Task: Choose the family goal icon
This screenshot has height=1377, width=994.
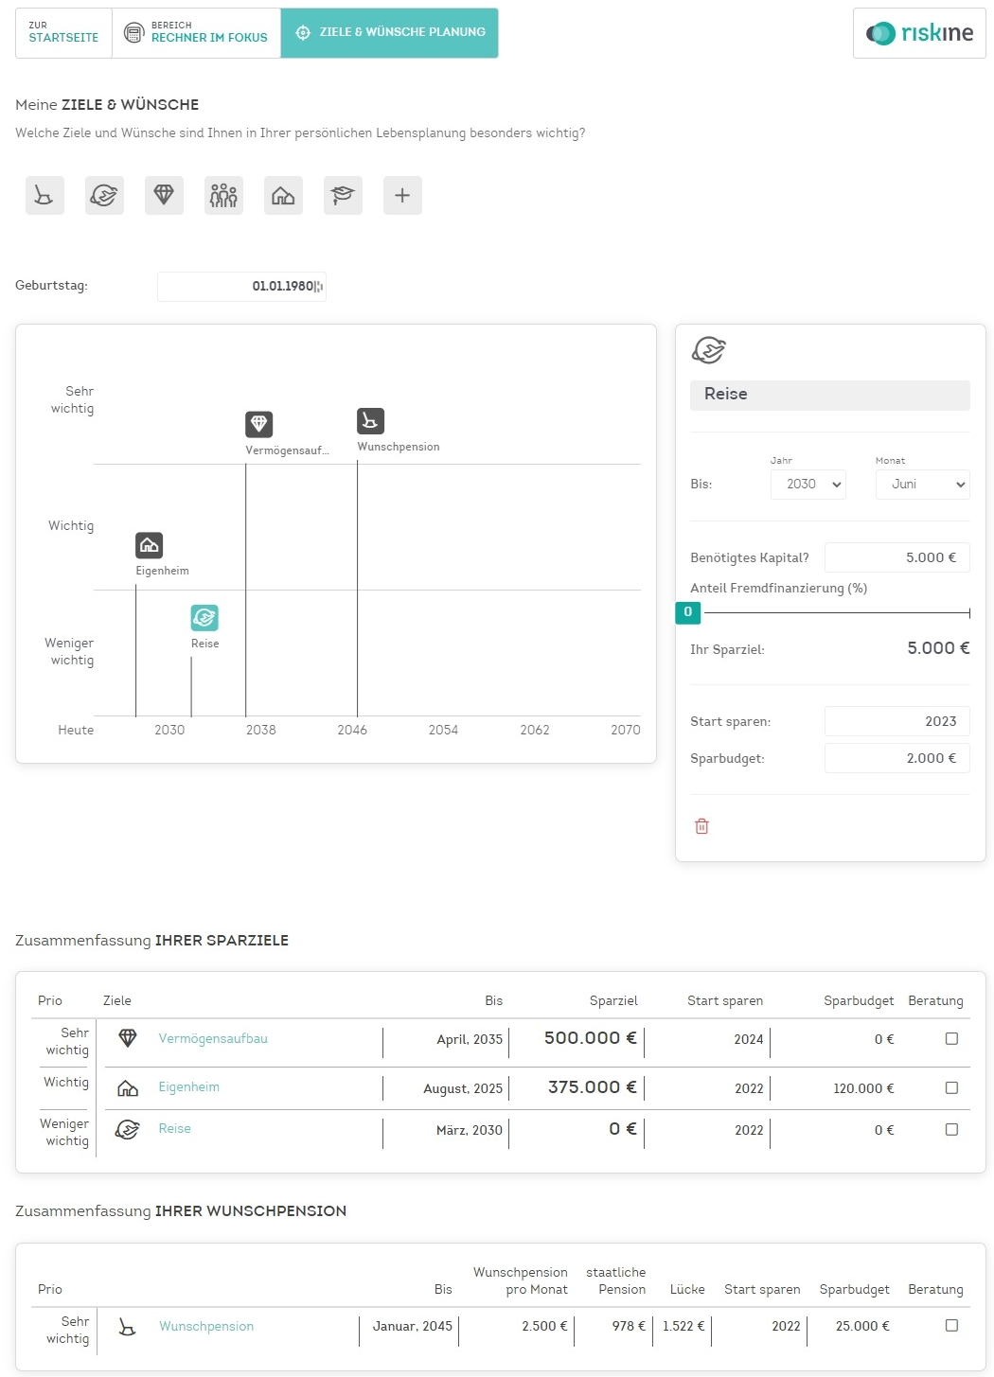Action: [x=223, y=196]
